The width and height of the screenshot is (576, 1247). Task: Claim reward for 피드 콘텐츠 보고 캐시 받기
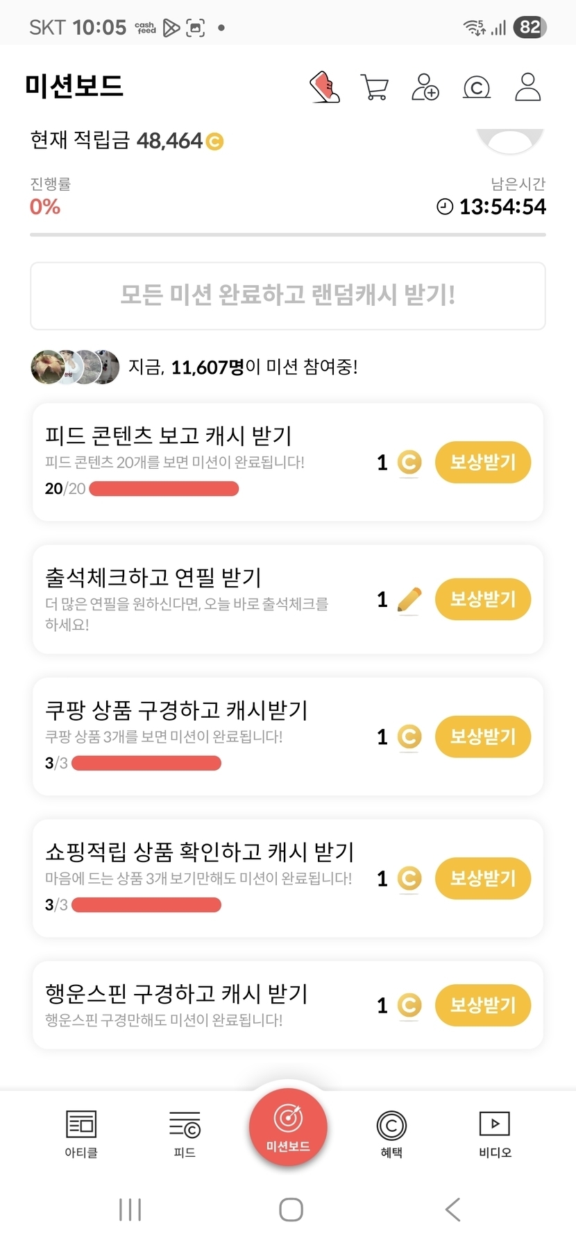(x=482, y=462)
